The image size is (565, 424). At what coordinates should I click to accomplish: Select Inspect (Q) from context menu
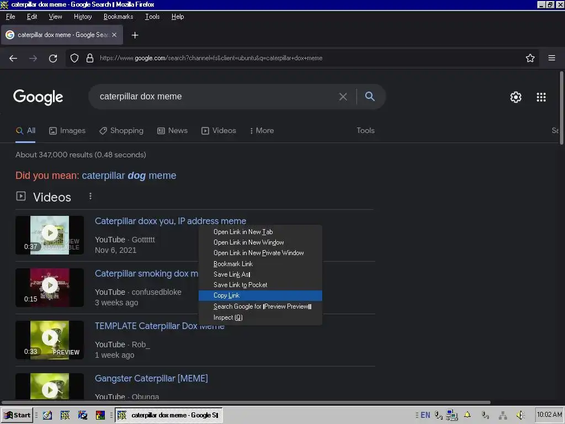260,317
